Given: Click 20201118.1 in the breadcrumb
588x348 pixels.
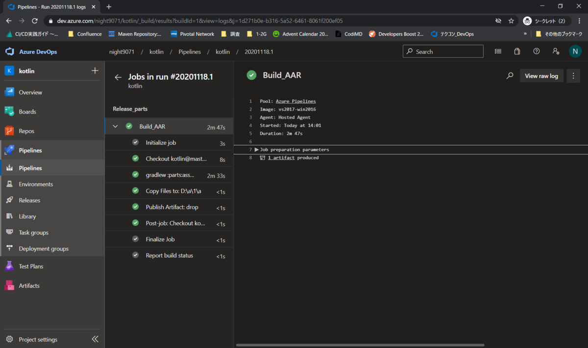Looking at the screenshot, I should coord(259,51).
